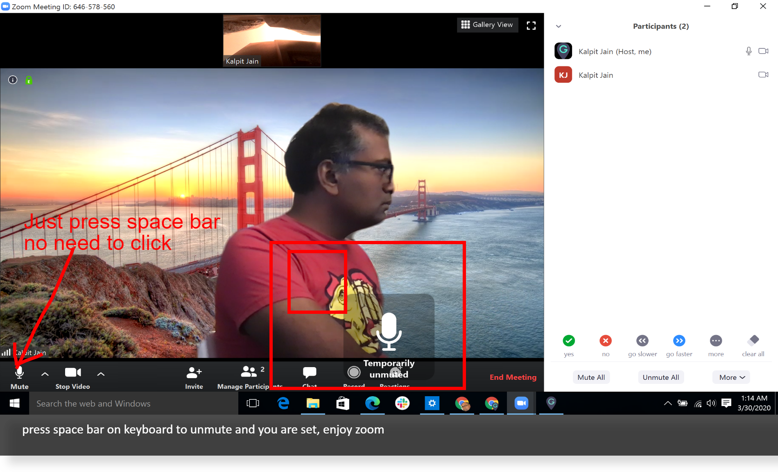778x472 pixels.
Task: Select the KJ Kalpit Jain participant row
Action: [x=661, y=75]
